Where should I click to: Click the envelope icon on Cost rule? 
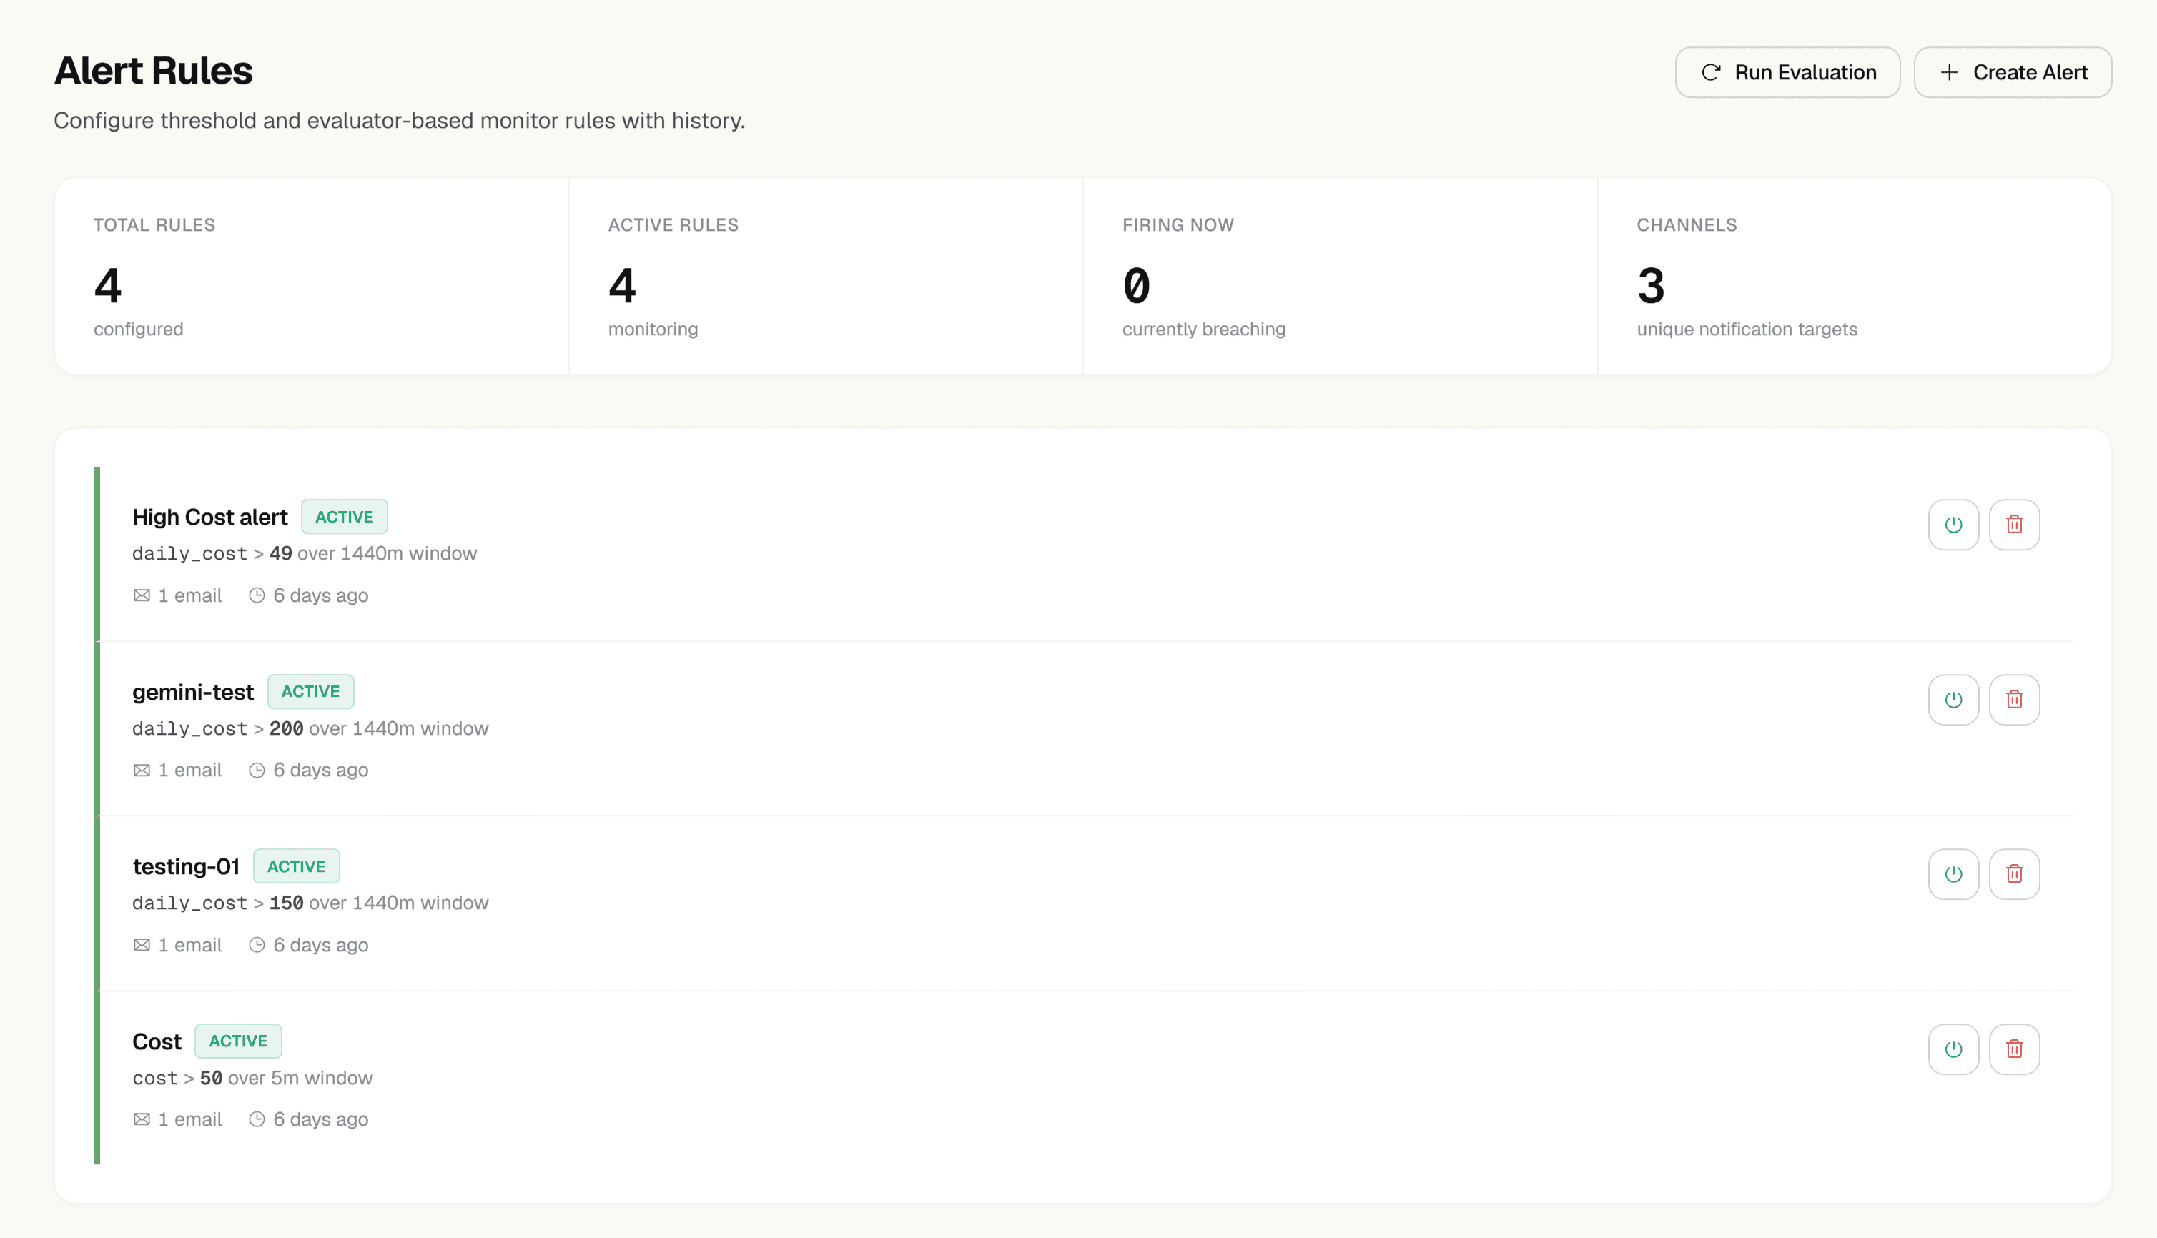[x=142, y=1119]
